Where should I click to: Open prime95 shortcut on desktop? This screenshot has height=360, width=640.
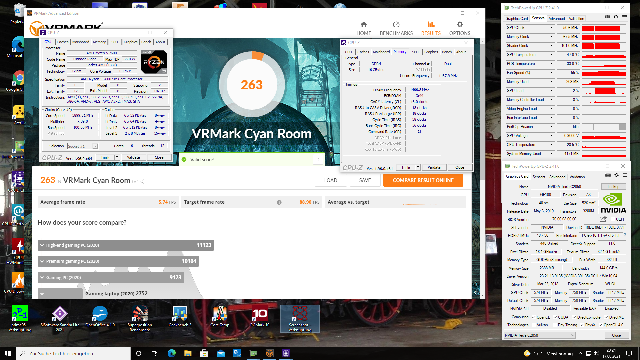20,319
